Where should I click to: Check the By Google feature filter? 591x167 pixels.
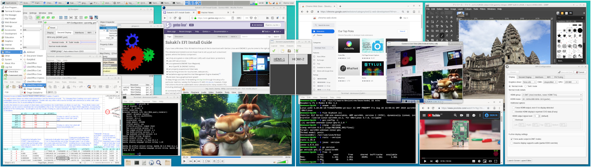coord(314,60)
